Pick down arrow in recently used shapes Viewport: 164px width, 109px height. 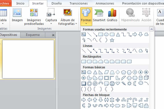[140, 34]
